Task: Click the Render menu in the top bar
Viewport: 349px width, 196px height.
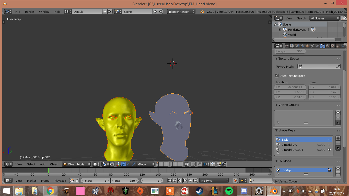Action: point(29,11)
